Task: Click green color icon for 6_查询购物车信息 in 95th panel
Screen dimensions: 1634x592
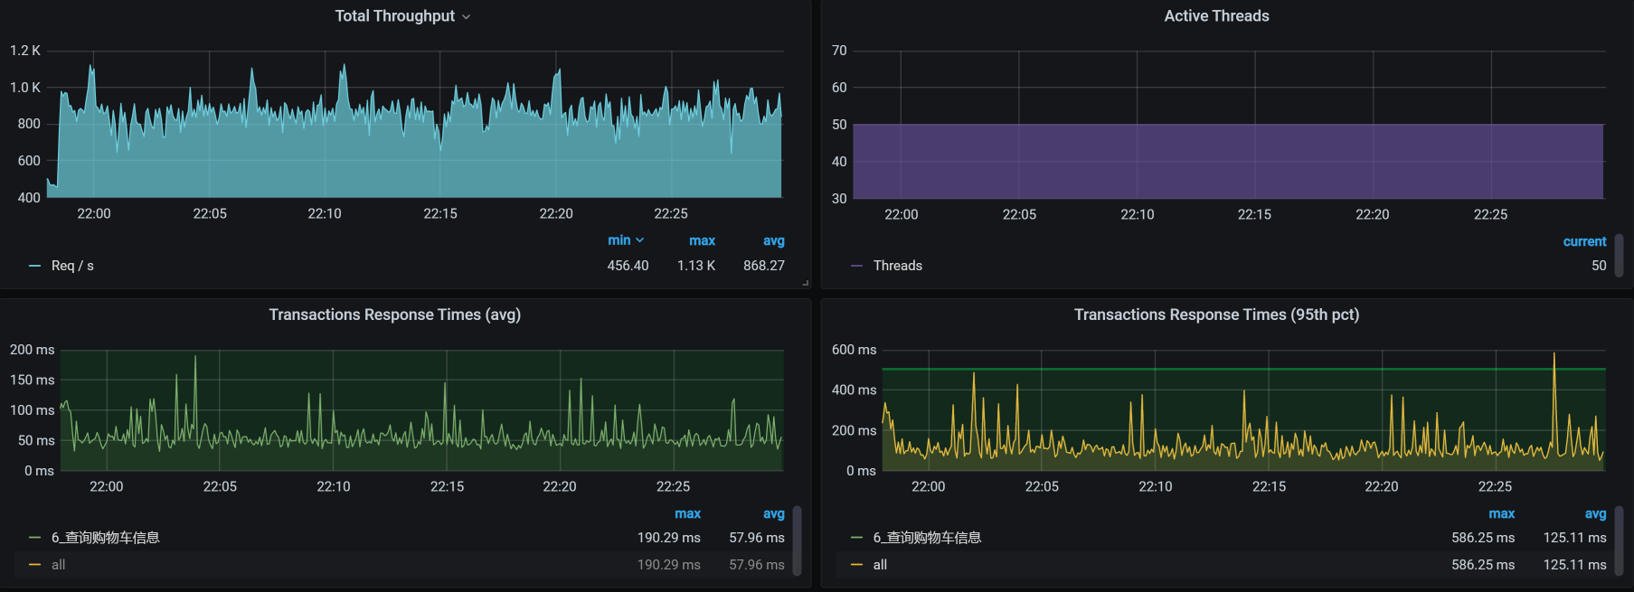Action: pyautogui.click(x=856, y=538)
